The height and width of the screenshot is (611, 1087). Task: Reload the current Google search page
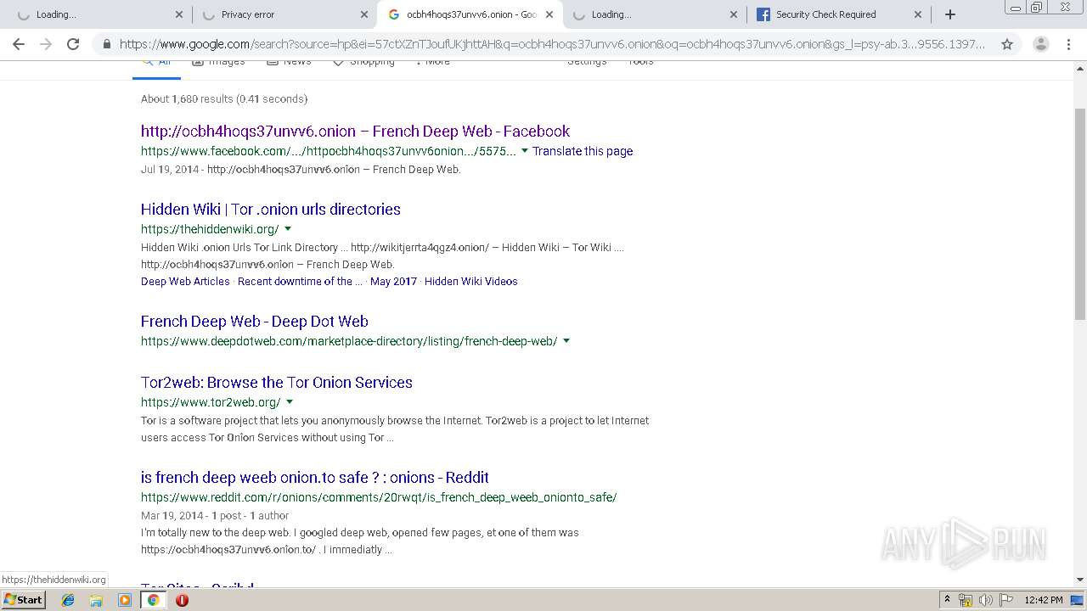[73, 44]
